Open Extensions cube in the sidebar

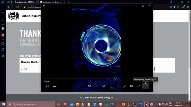click(3, 50)
